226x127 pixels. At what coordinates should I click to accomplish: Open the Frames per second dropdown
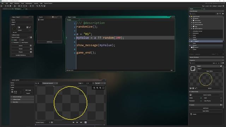click(50, 83)
